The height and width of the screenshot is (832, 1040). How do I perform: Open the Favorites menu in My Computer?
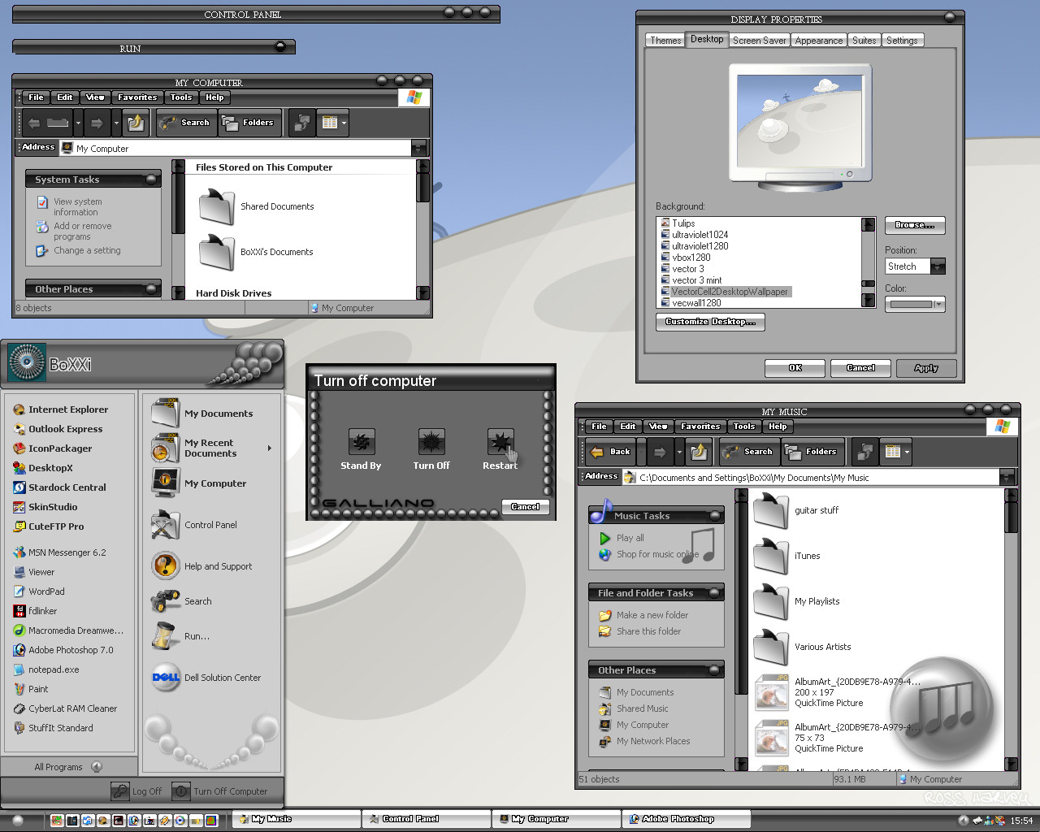tap(136, 97)
